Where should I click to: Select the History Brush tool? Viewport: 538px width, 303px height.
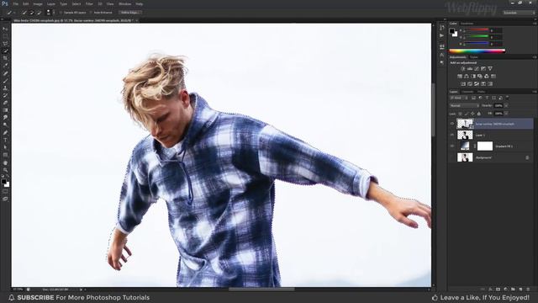point(5,95)
